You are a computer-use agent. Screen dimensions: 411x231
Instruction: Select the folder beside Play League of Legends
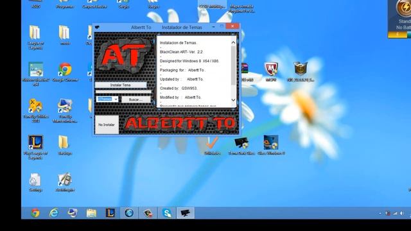point(64,146)
